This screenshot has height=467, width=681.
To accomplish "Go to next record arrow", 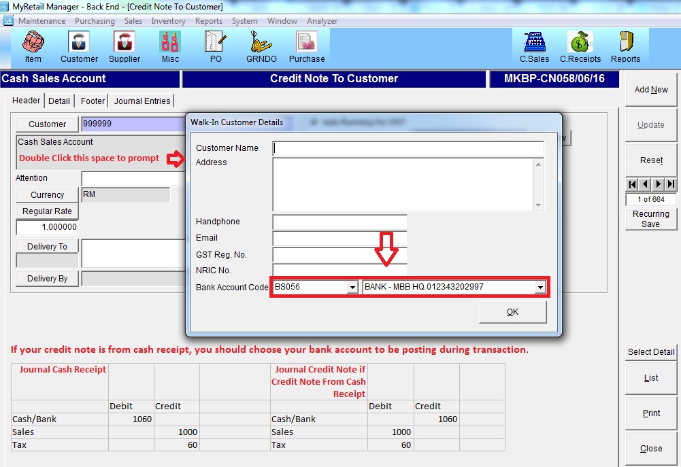I will (x=658, y=184).
